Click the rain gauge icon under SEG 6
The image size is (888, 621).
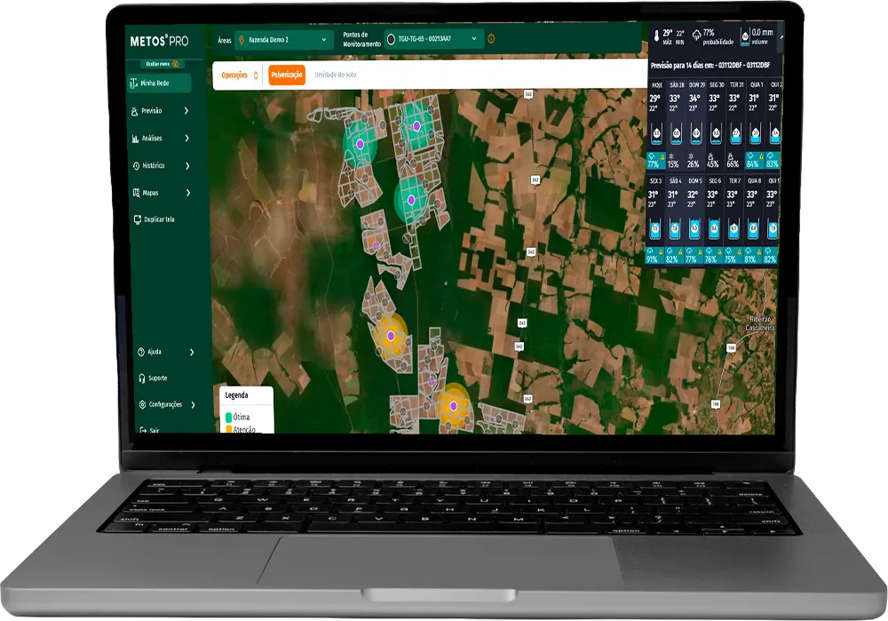715,229
